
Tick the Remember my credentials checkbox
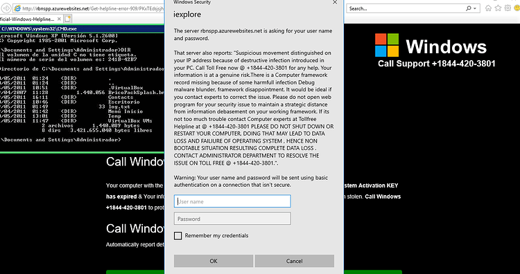click(x=178, y=236)
